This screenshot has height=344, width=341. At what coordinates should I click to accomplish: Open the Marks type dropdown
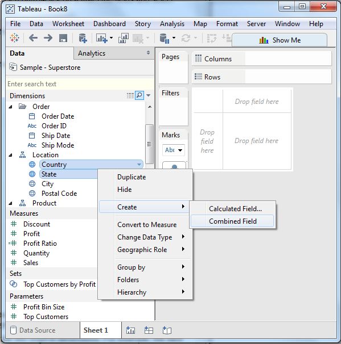click(x=174, y=150)
